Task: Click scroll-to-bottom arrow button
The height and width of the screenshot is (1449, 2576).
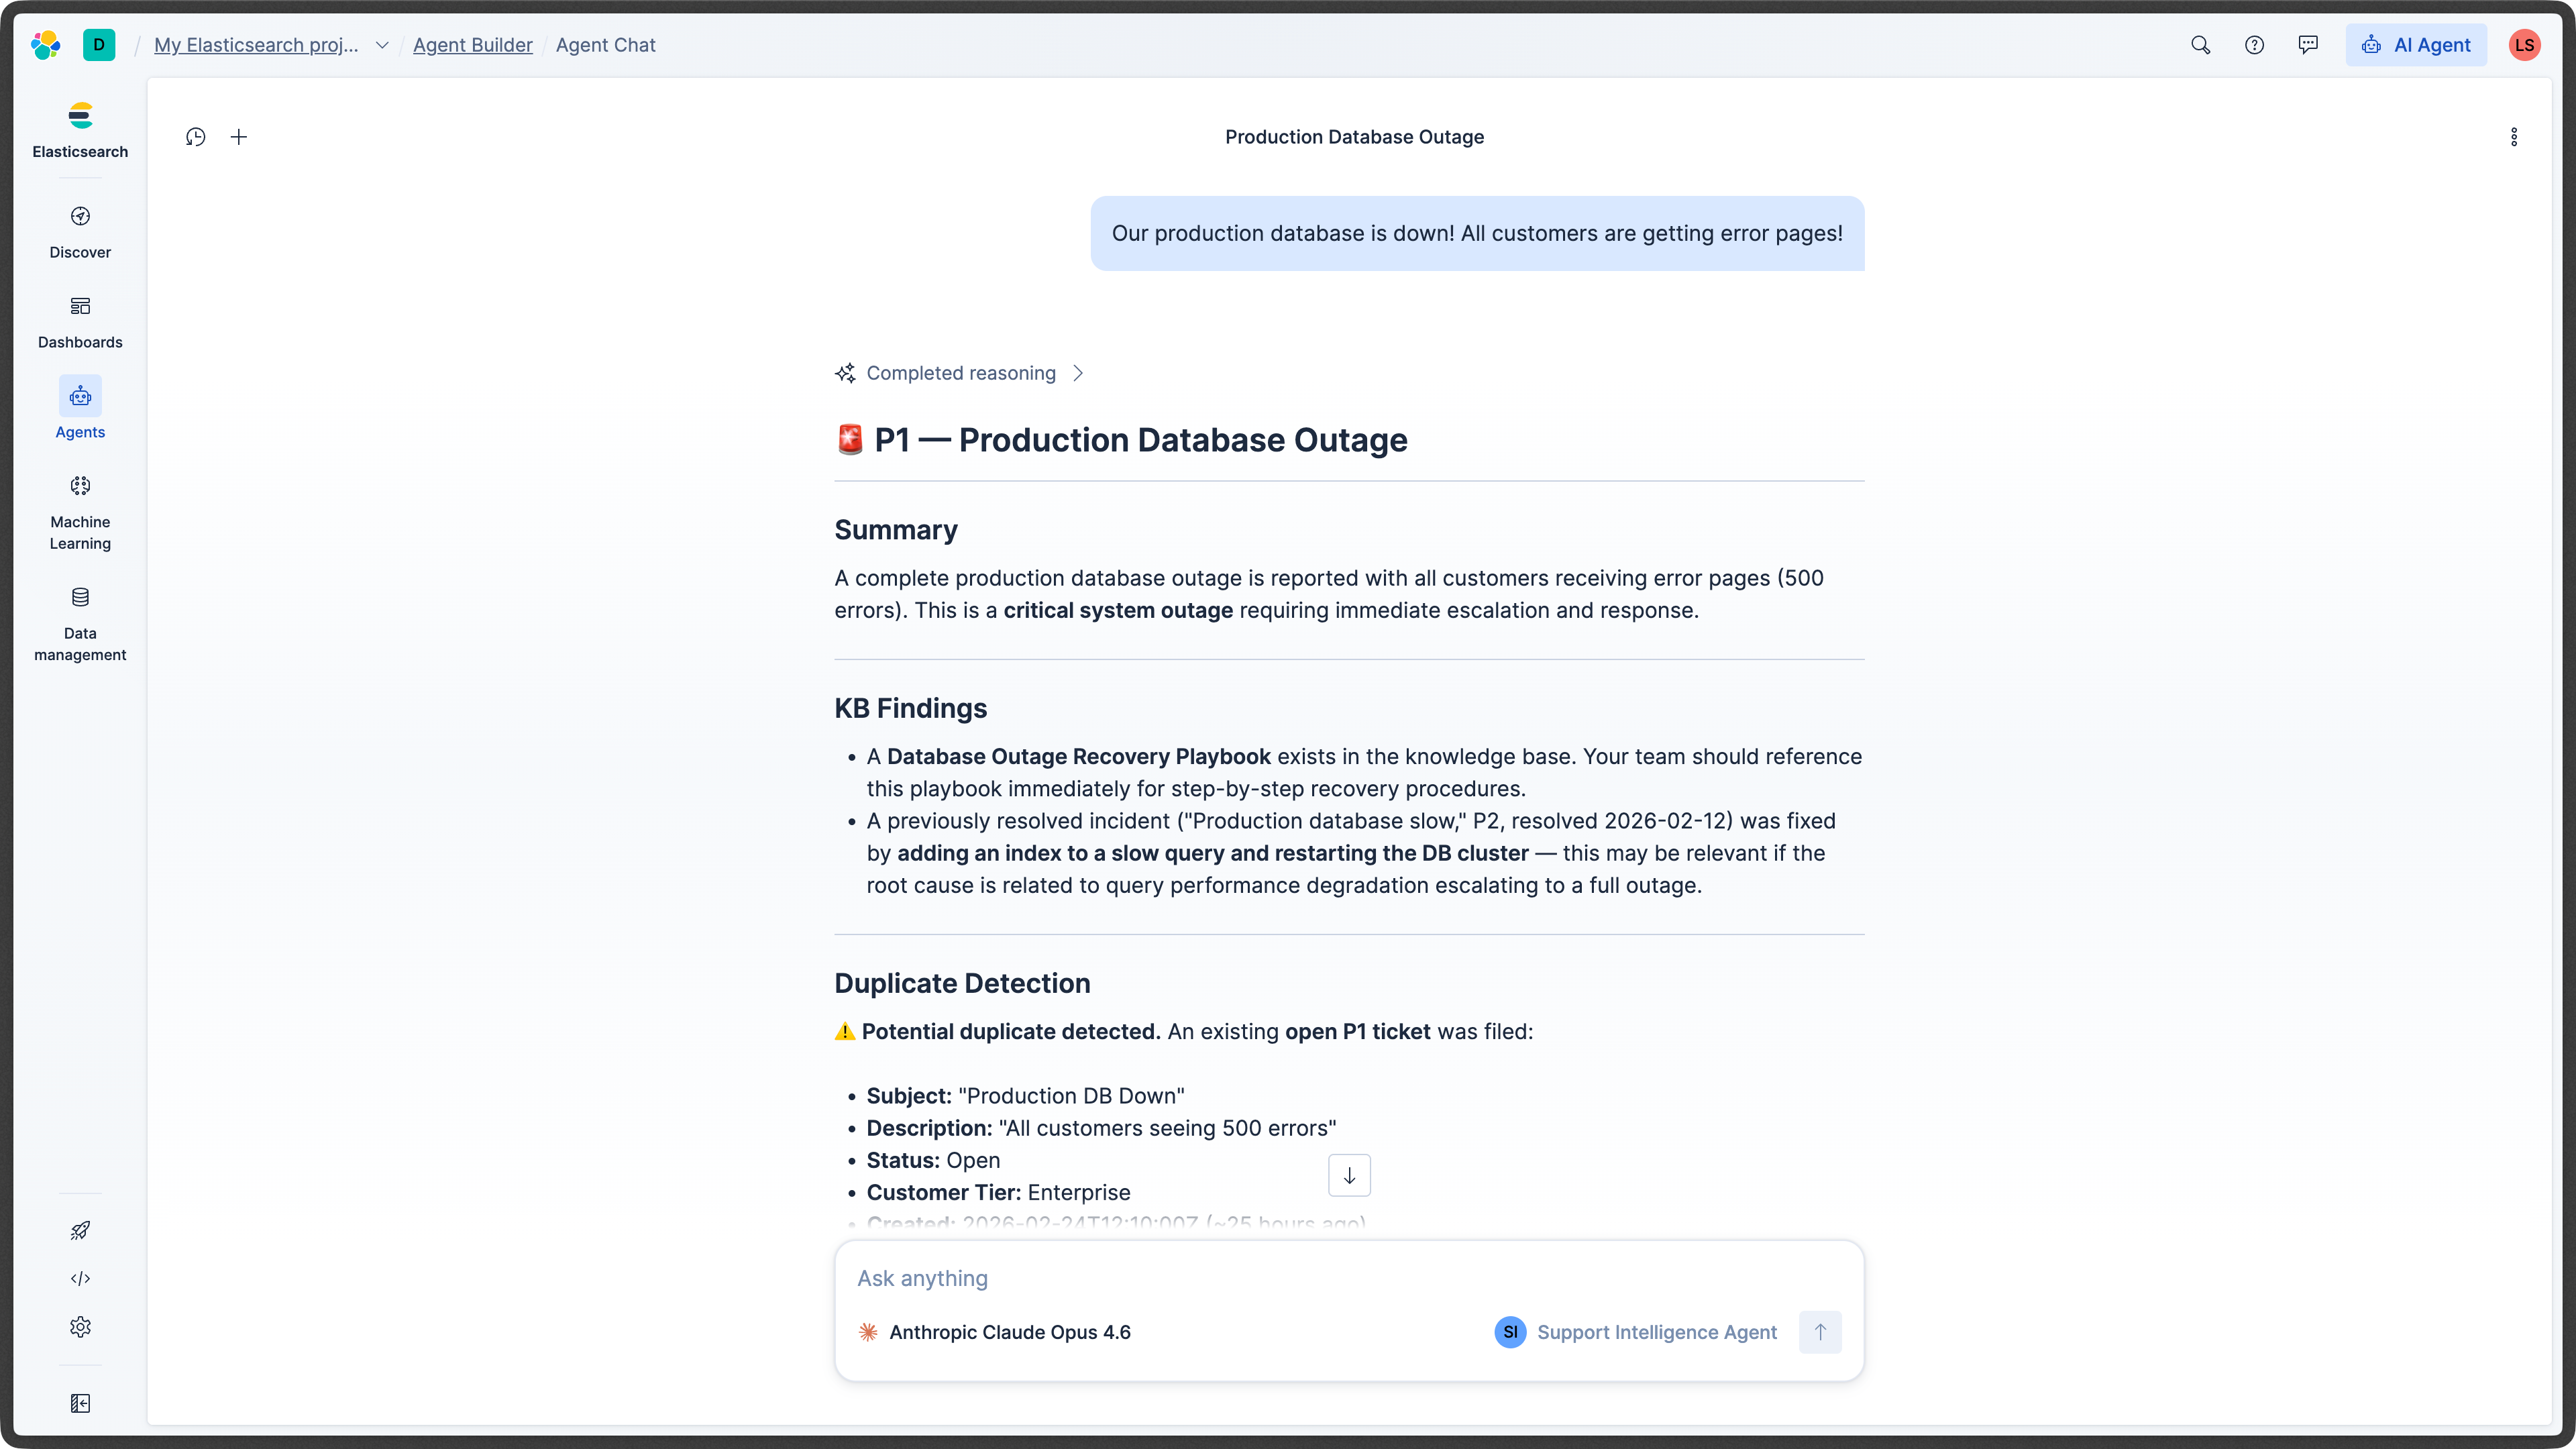Action: [1349, 1175]
